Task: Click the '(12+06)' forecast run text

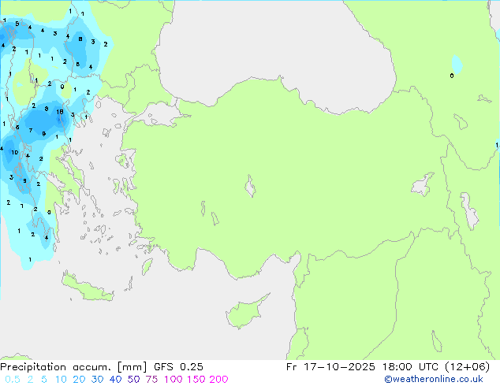Action: coord(467,367)
